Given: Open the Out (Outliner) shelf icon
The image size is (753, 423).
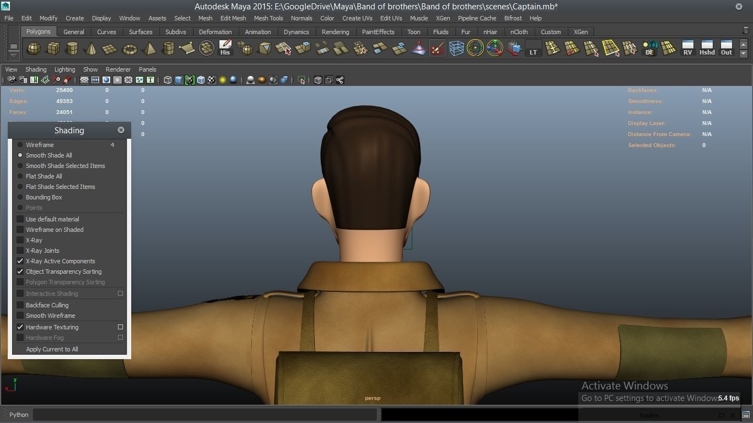Looking at the screenshot, I should 727,48.
